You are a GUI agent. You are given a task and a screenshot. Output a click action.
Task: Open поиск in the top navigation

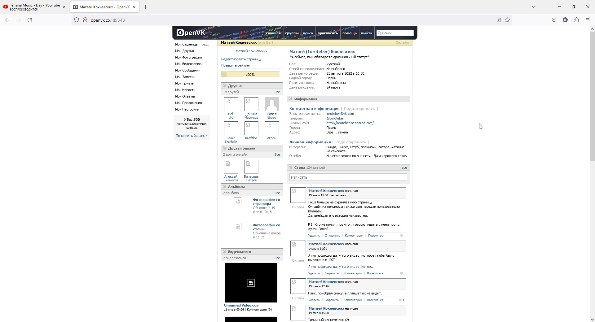click(x=308, y=33)
